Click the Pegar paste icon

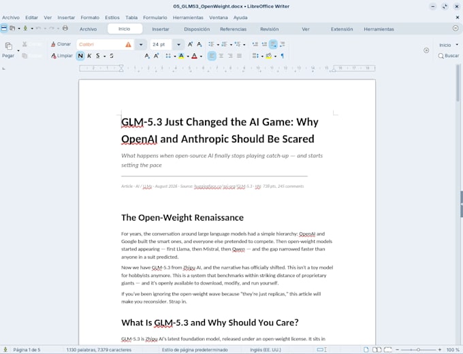pyautogui.click(x=9, y=46)
